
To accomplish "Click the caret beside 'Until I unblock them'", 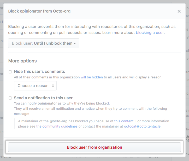I will [x=75, y=44].
